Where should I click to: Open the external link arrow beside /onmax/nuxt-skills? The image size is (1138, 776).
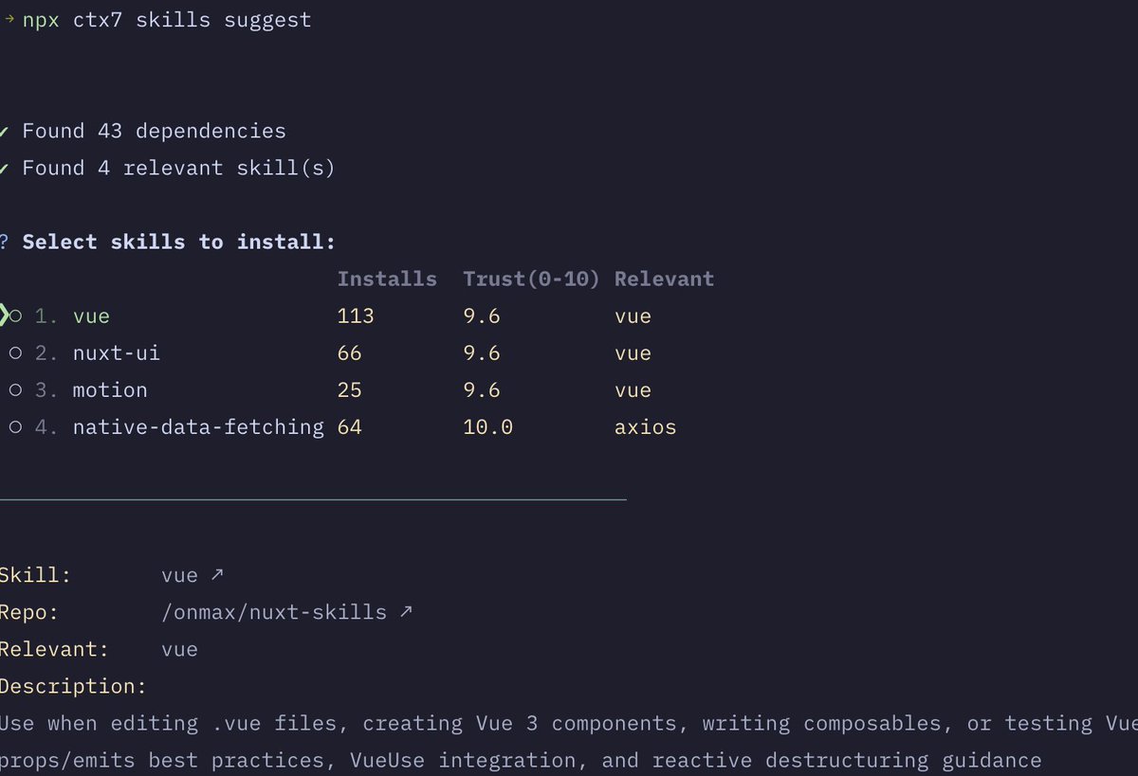coord(406,612)
